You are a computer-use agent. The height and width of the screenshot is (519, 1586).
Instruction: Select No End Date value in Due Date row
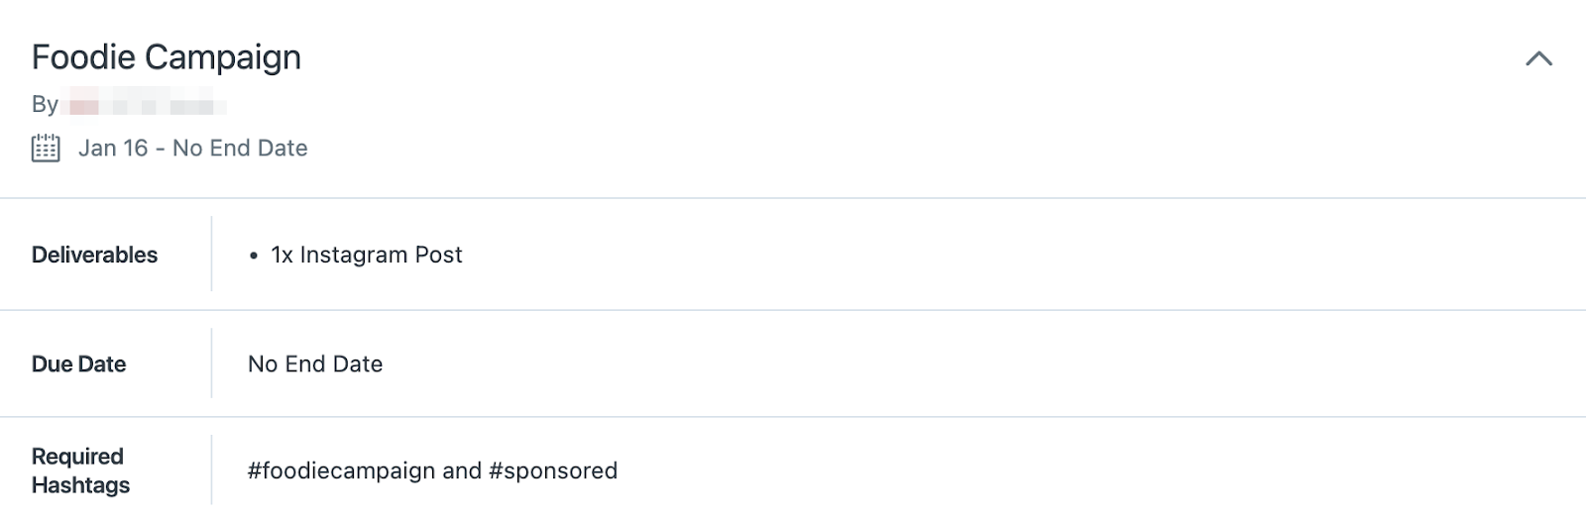(315, 363)
